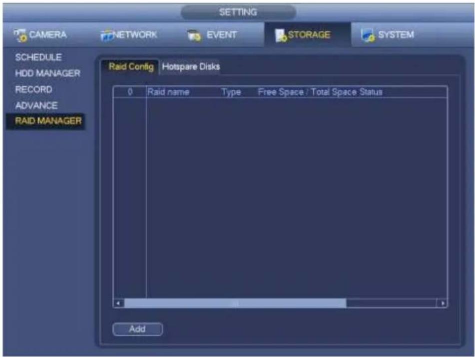
Task: Open HDD MANAGER in the sidebar
Action: (47, 73)
